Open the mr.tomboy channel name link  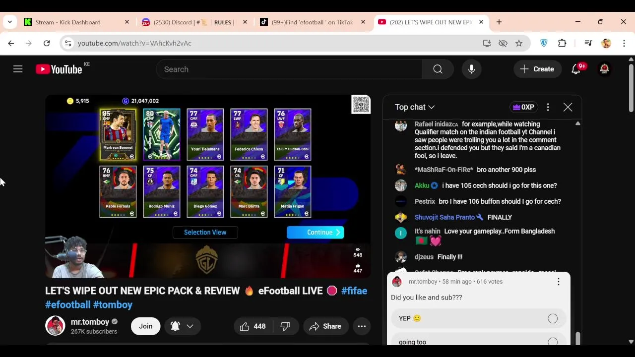[x=90, y=322]
